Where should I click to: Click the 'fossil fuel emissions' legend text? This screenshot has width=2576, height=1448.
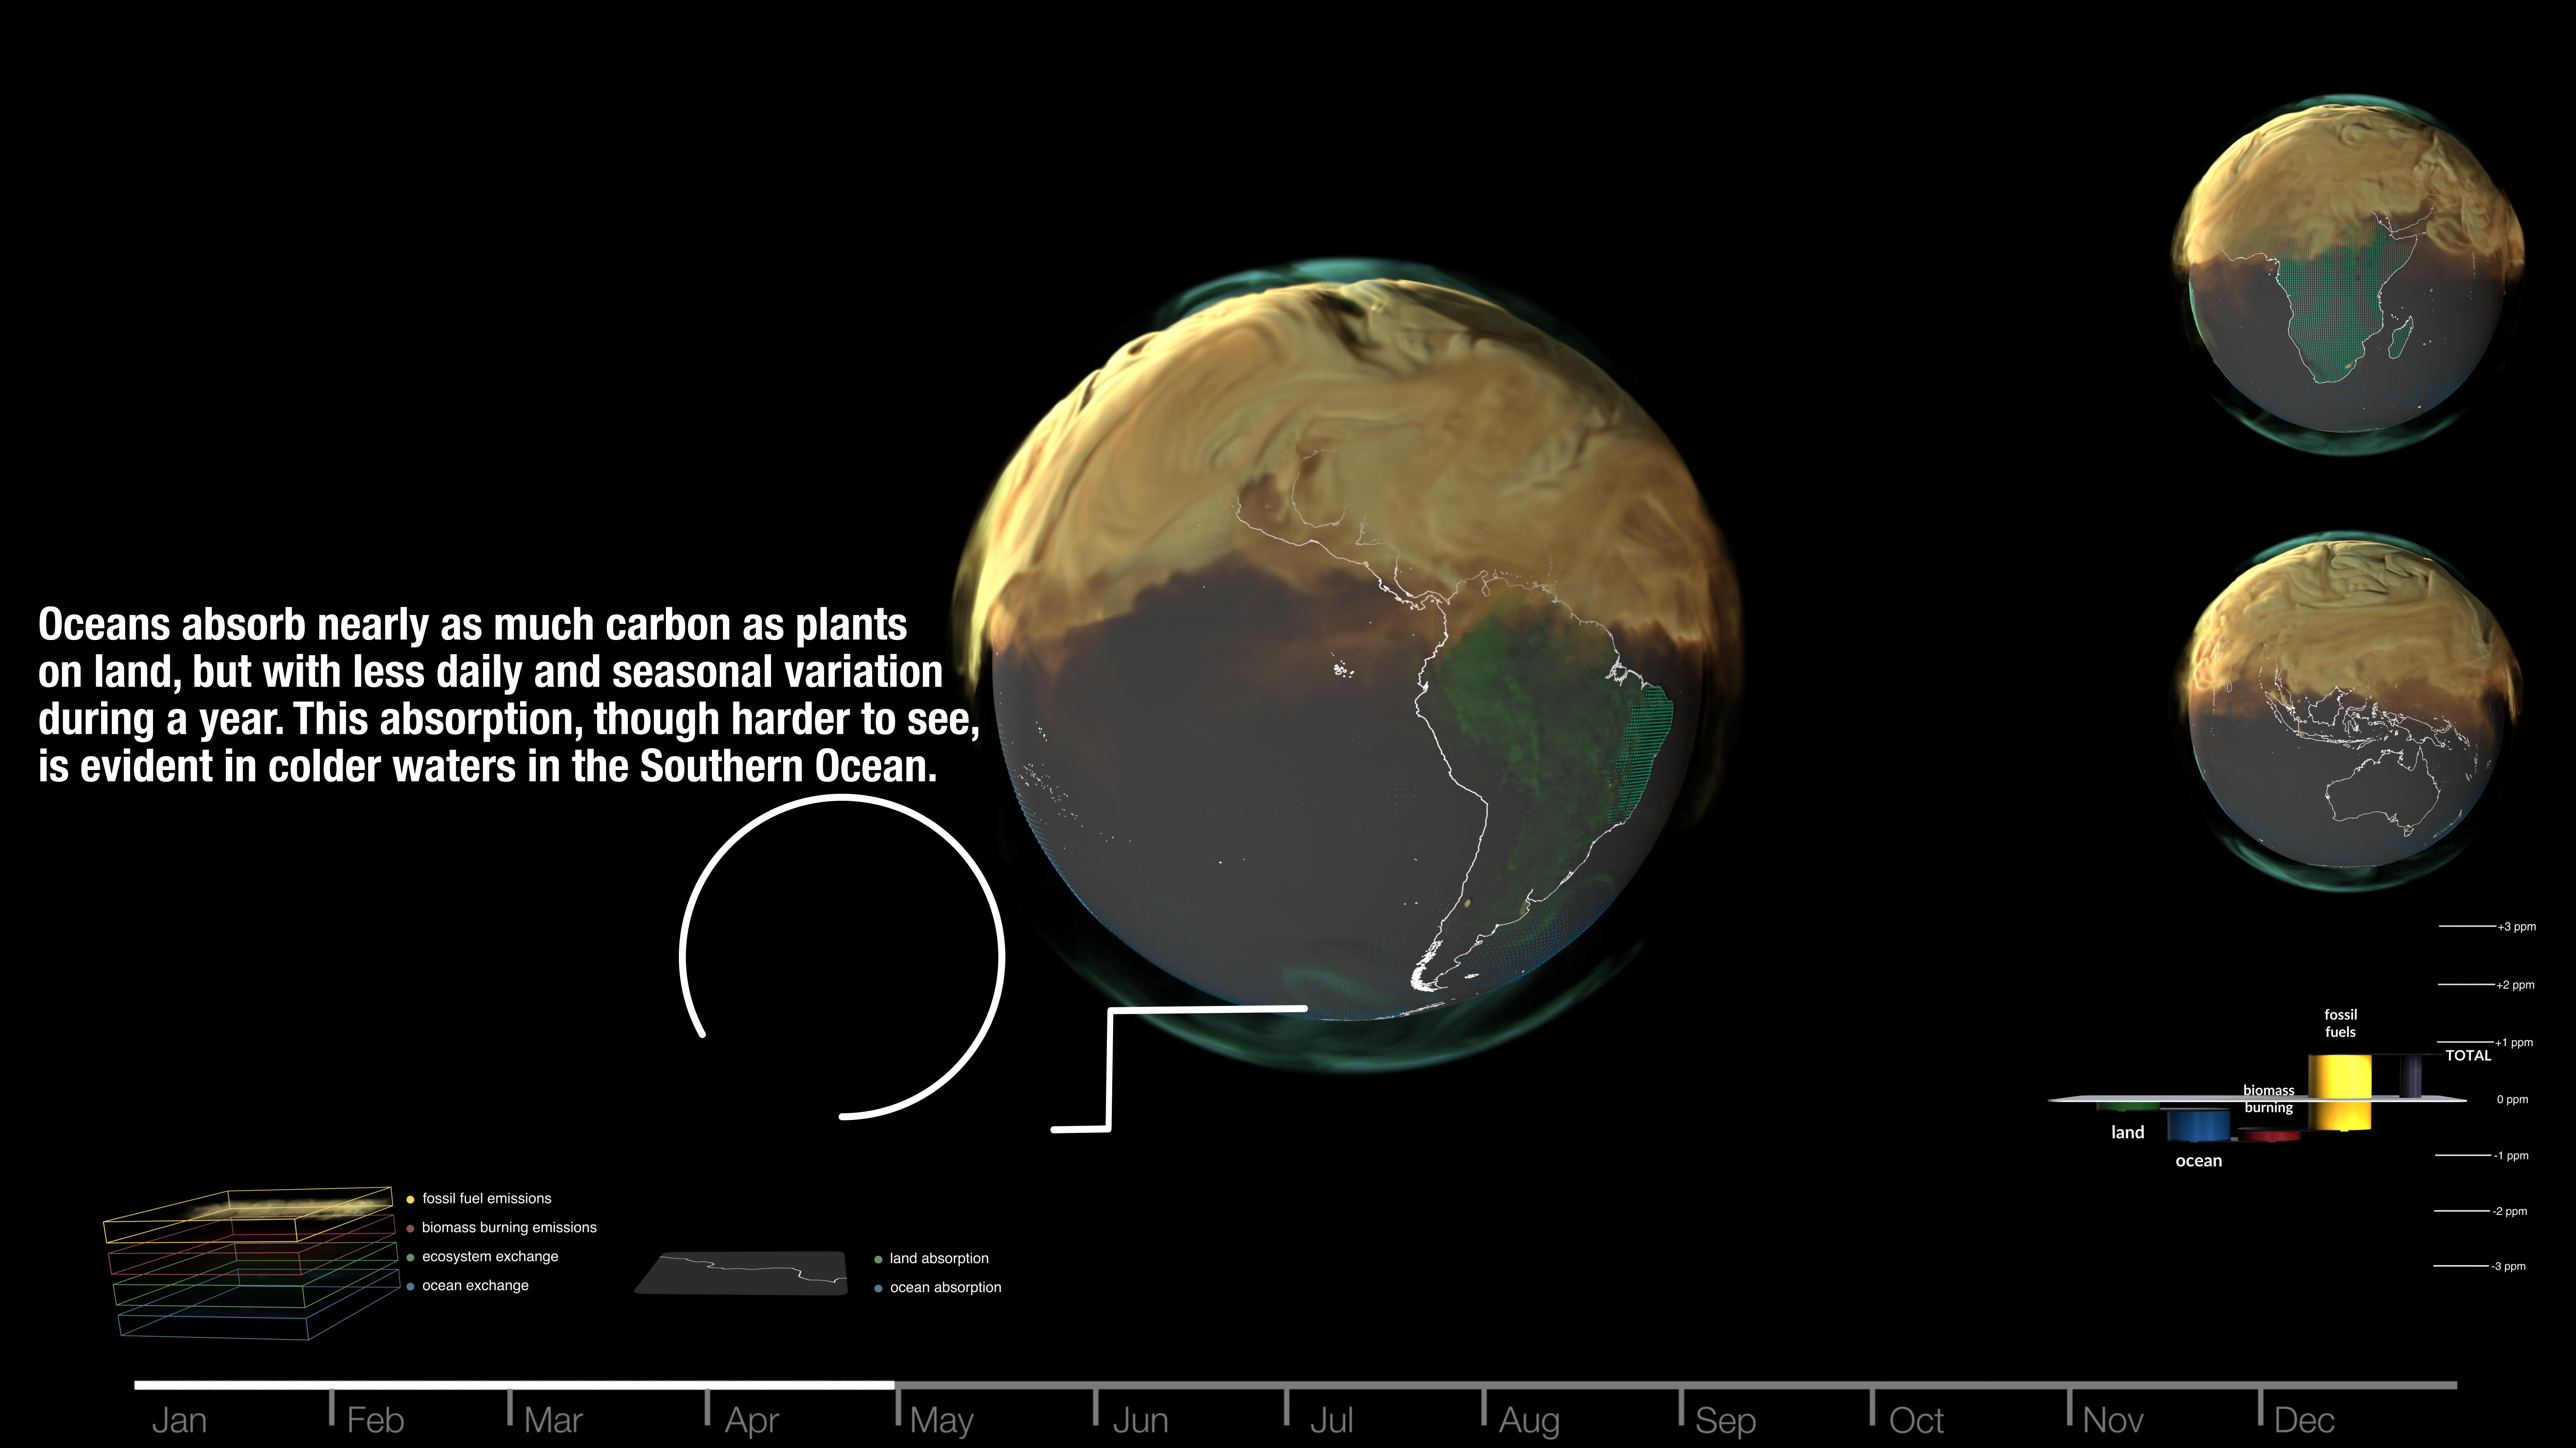487,1198
